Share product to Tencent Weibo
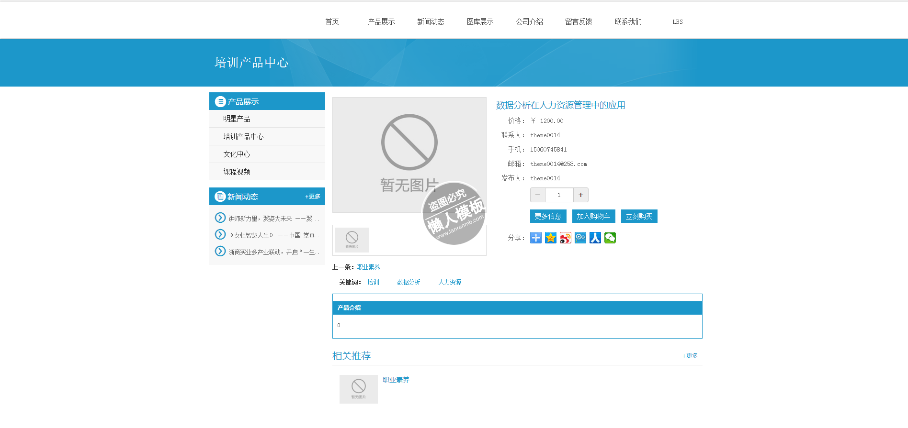This screenshot has height=428, width=908. point(580,238)
